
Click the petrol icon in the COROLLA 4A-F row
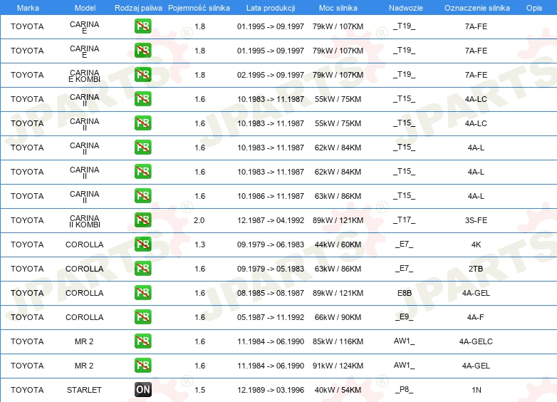(142, 317)
